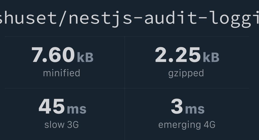
Task: Click the divider line under the package name
Action: (x=127, y=36)
